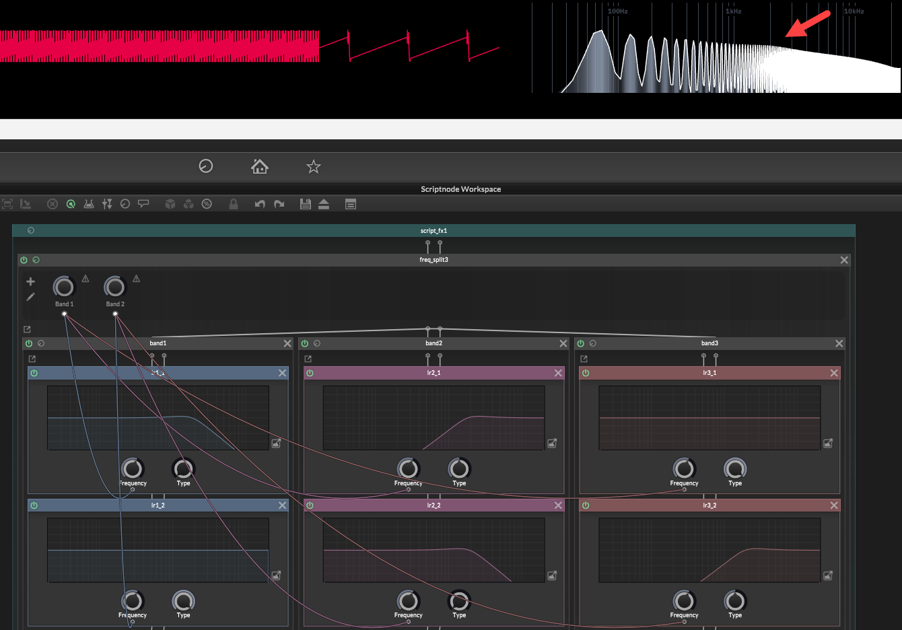Expand the lr2_2 filter graph popup

(x=552, y=575)
